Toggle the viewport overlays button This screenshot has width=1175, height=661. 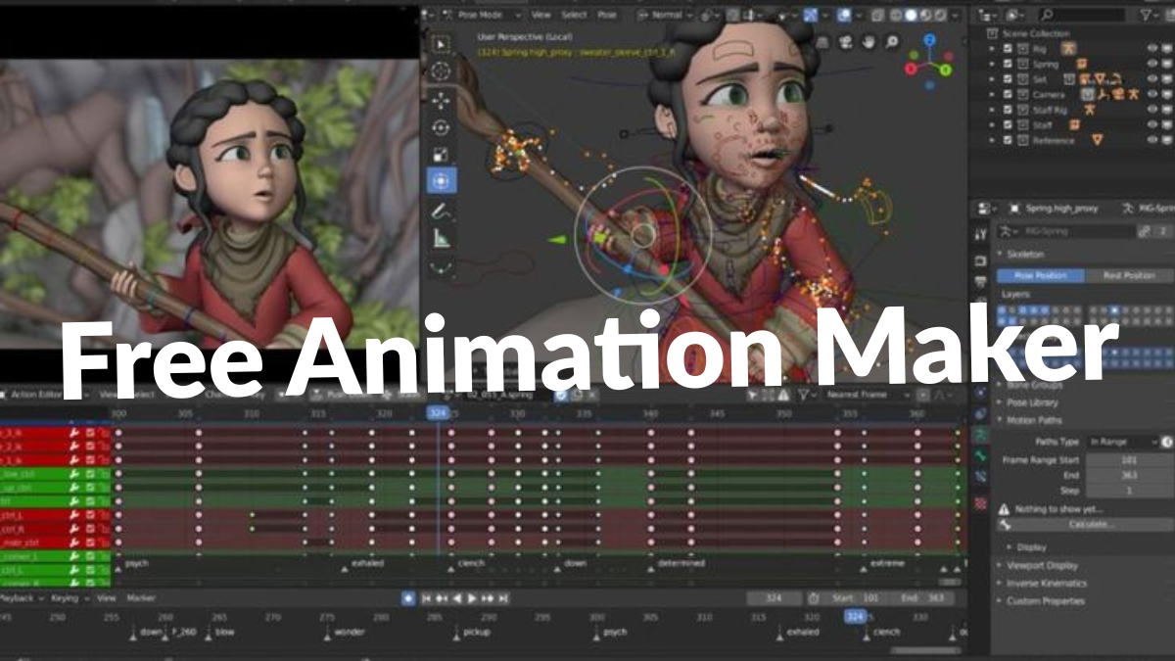843,15
